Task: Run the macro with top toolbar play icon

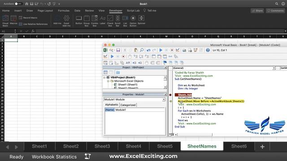Action: click(x=161, y=50)
